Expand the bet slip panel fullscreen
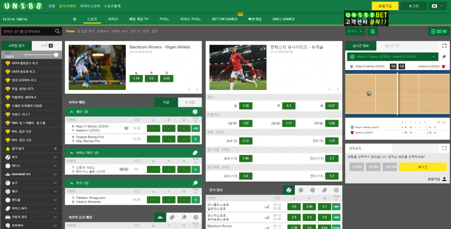451x229 pixels. [445, 148]
